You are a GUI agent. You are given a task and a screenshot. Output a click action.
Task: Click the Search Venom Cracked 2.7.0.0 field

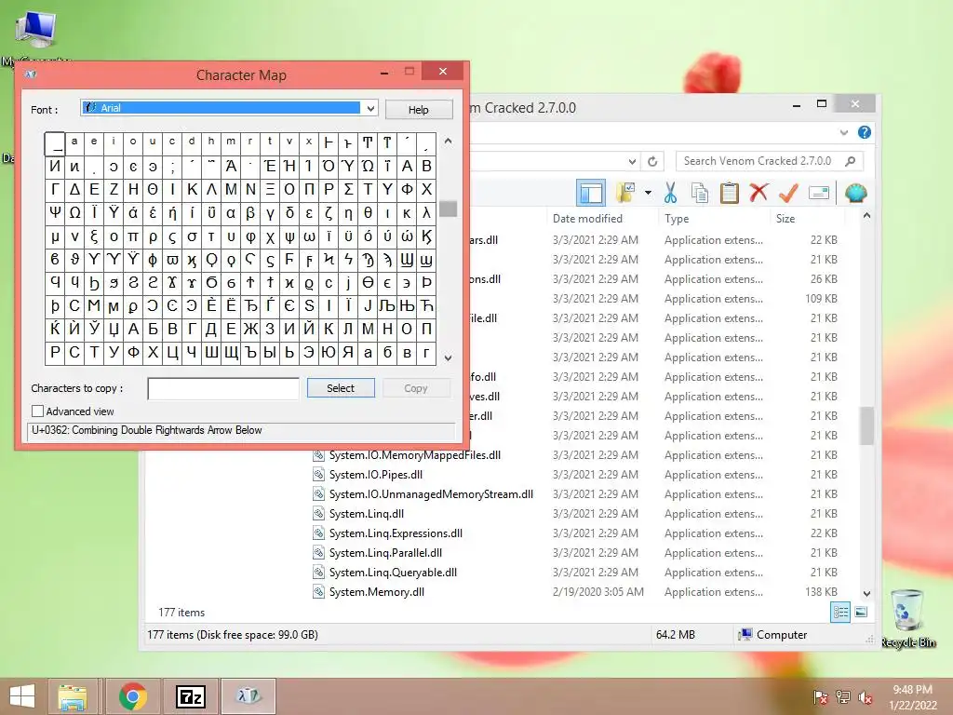[770, 161]
